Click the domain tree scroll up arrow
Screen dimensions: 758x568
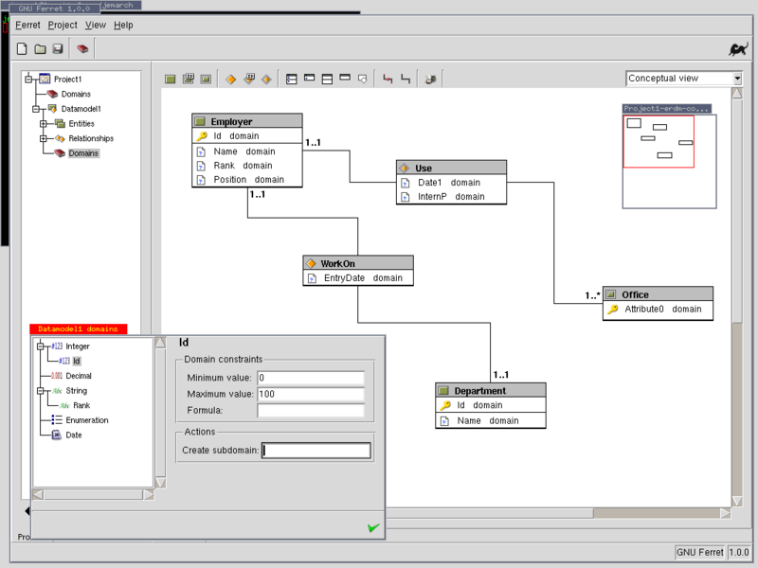coord(160,343)
